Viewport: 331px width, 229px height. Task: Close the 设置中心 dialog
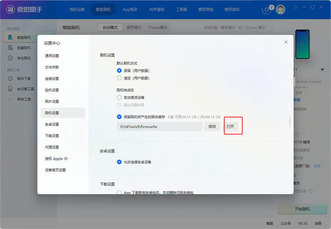(x=286, y=42)
